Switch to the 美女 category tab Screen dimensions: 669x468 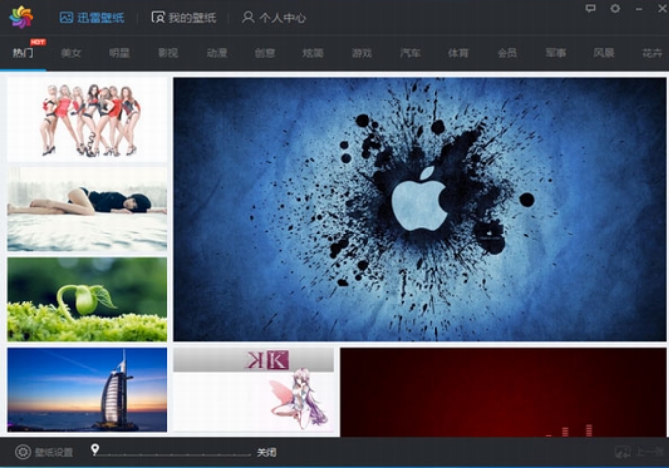(x=71, y=53)
